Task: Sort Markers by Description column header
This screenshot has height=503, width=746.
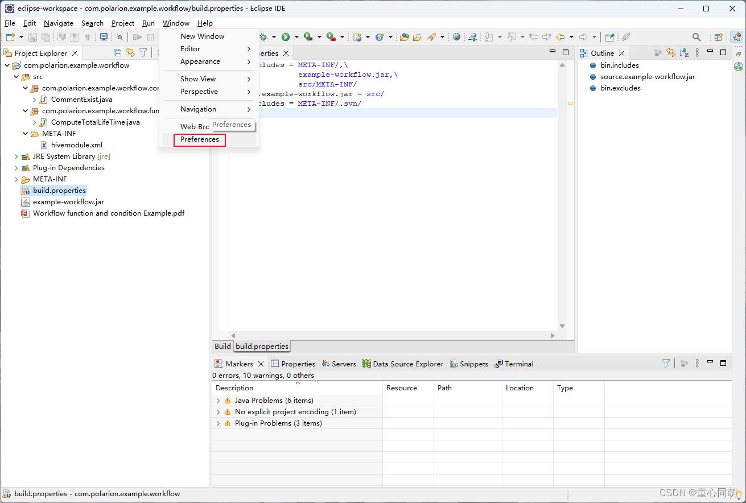Action: (297, 388)
